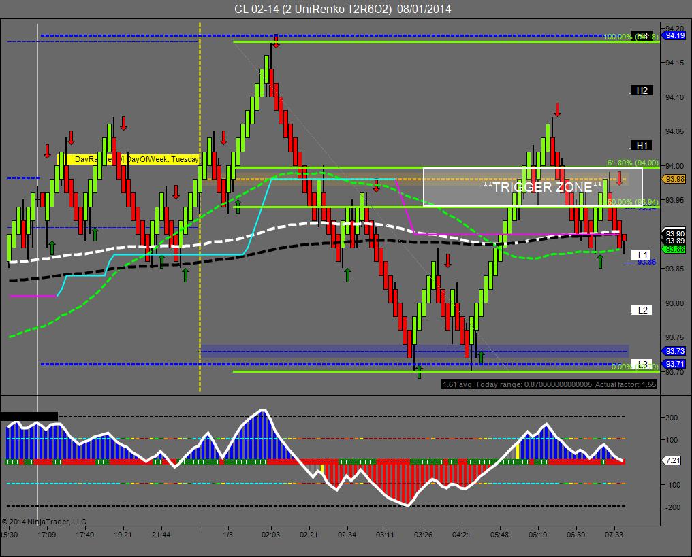Click the green up arrow below the lowest bar
The width and height of the screenshot is (692, 557).
pyautogui.click(x=420, y=372)
